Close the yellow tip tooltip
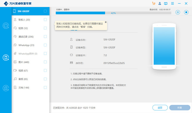 pyautogui.click(x=106, y=22)
